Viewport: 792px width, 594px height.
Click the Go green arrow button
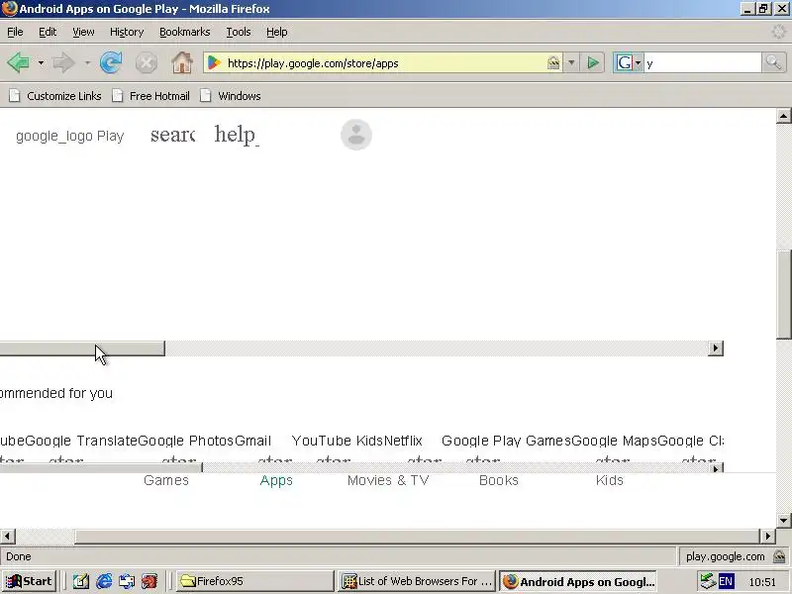click(x=592, y=63)
